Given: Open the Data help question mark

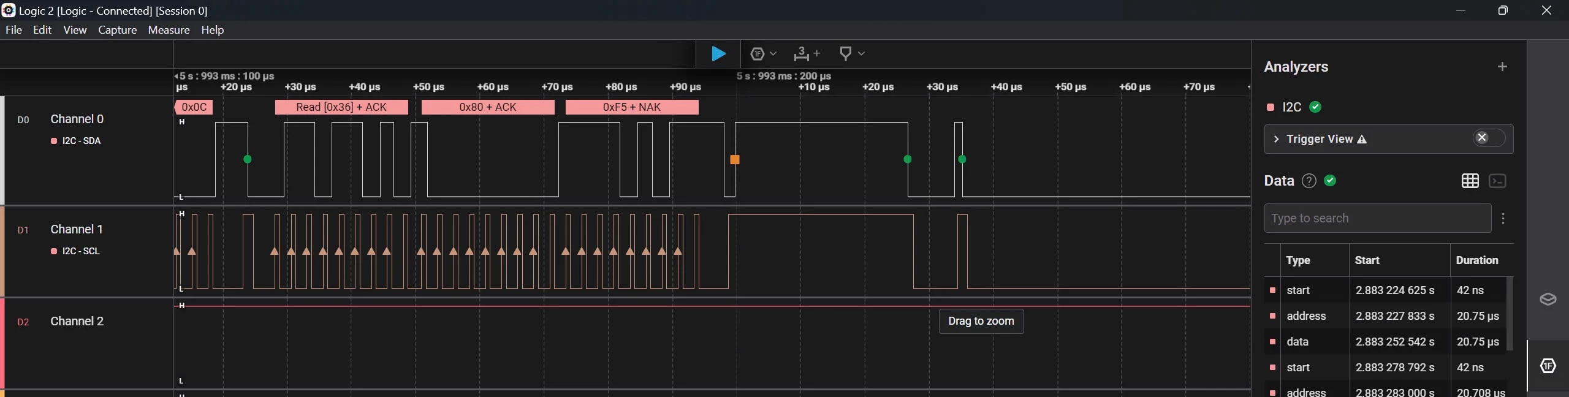Looking at the screenshot, I should pyautogui.click(x=1309, y=181).
